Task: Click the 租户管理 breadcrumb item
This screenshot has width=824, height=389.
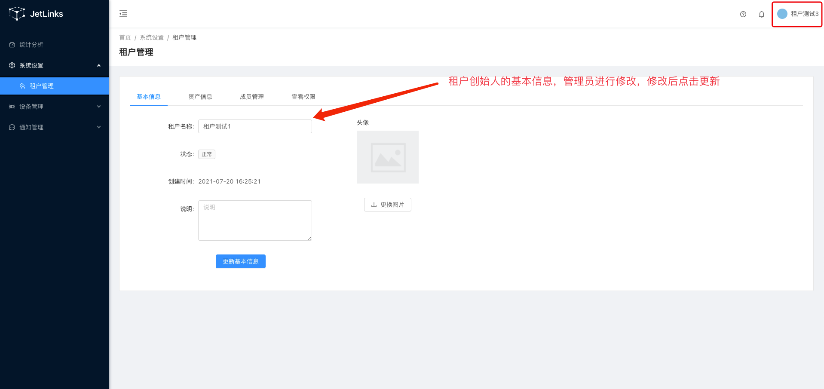Action: [184, 37]
